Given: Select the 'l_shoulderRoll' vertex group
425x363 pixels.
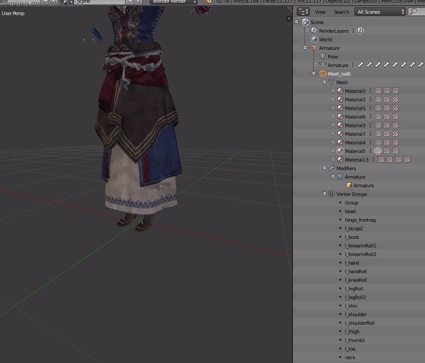Looking at the screenshot, I should 360,323.
